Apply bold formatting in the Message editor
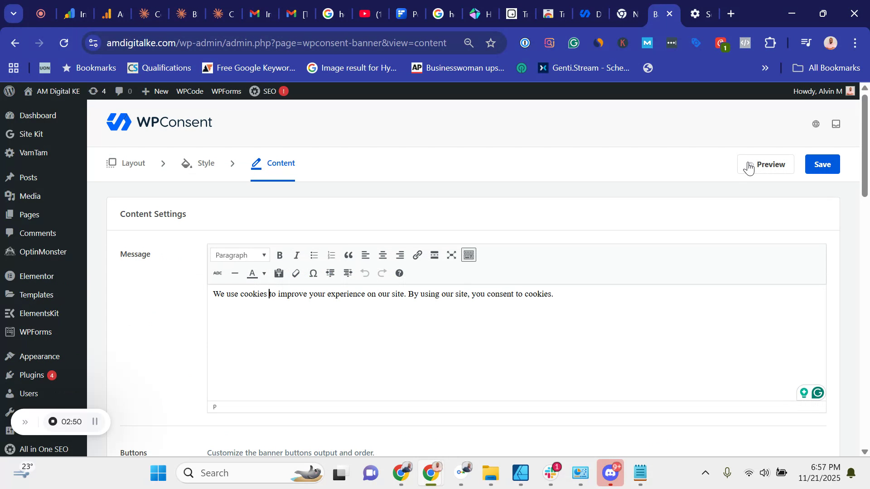The width and height of the screenshot is (870, 489). coord(279,255)
